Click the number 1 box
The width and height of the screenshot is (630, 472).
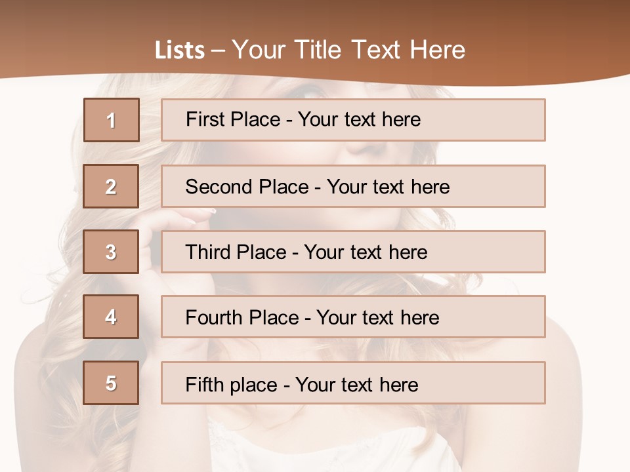point(112,120)
